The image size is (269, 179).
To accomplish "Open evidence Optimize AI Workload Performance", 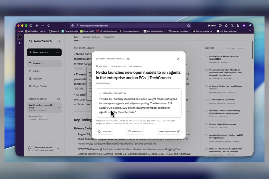I will point(224,113).
